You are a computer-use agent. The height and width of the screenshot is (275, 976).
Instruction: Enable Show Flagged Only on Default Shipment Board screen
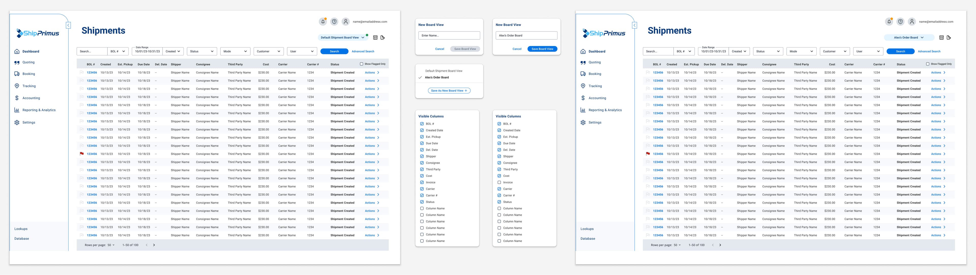click(x=361, y=64)
